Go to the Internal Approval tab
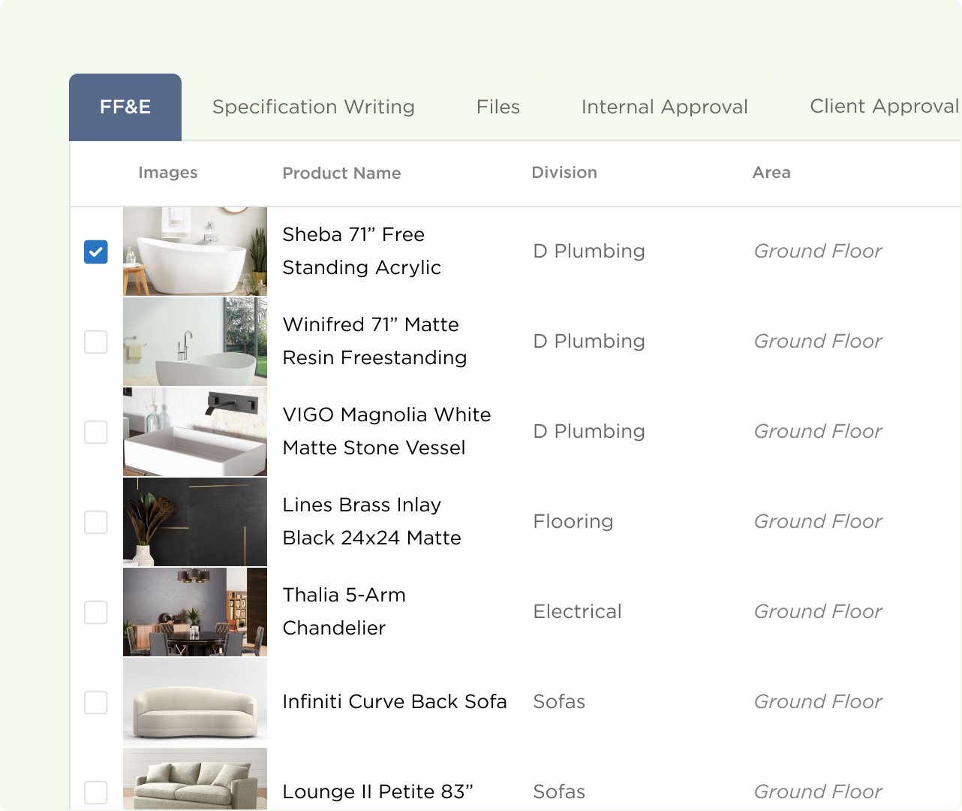962x811 pixels. [x=664, y=107]
